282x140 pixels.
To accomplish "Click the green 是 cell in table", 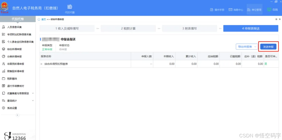I will 266,64.
